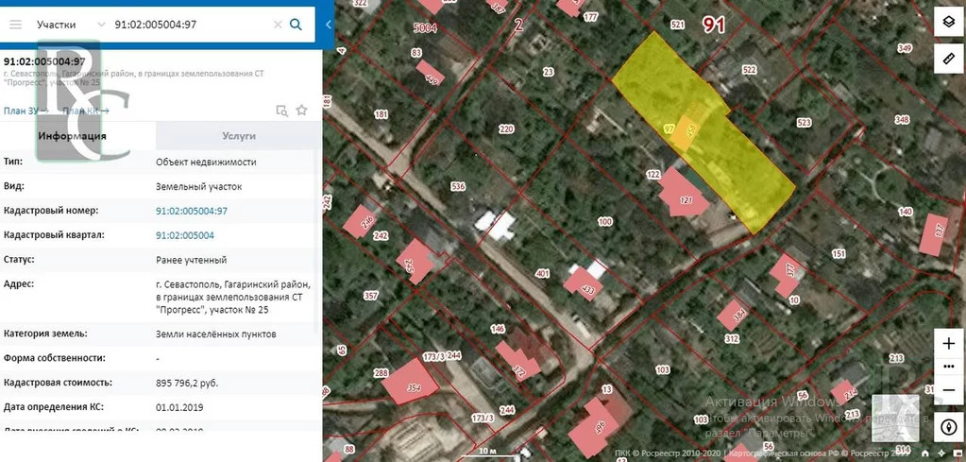Click the parcel labeled 536 on map

point(458,186)
